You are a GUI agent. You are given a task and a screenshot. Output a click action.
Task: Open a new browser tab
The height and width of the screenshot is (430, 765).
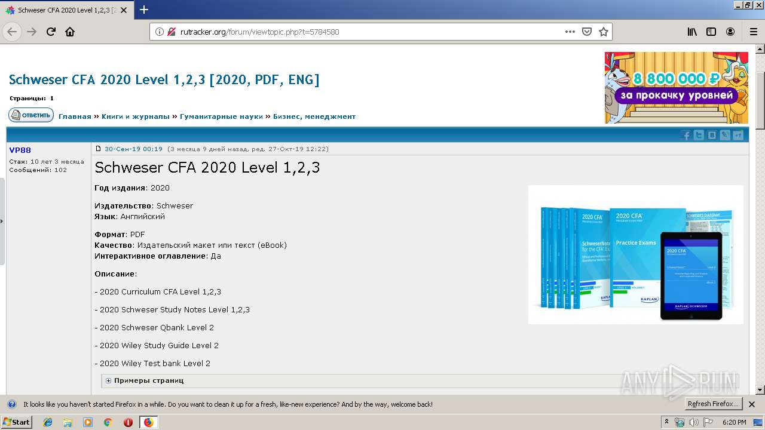point(144,10)
